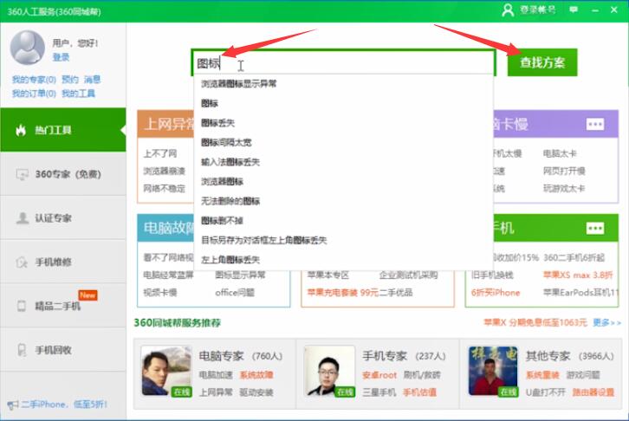Click the repair icon beside 手机维修
The width and height of the screenshot is (629, 421).
[x=22, y=262]
